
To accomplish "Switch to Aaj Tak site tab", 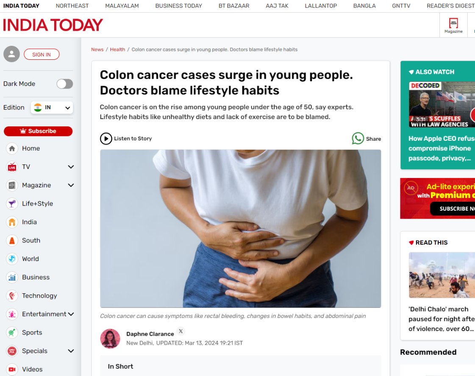I will coord(277,6).
